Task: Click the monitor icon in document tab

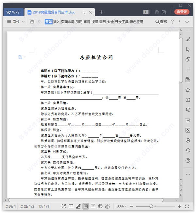Action: pyautogui.click(x=84, y=12)
